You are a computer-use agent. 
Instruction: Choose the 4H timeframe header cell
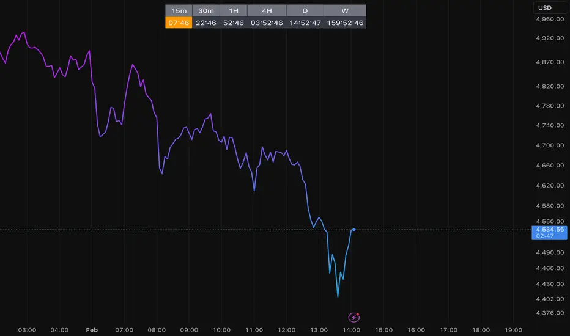click(x=267, y=10)
